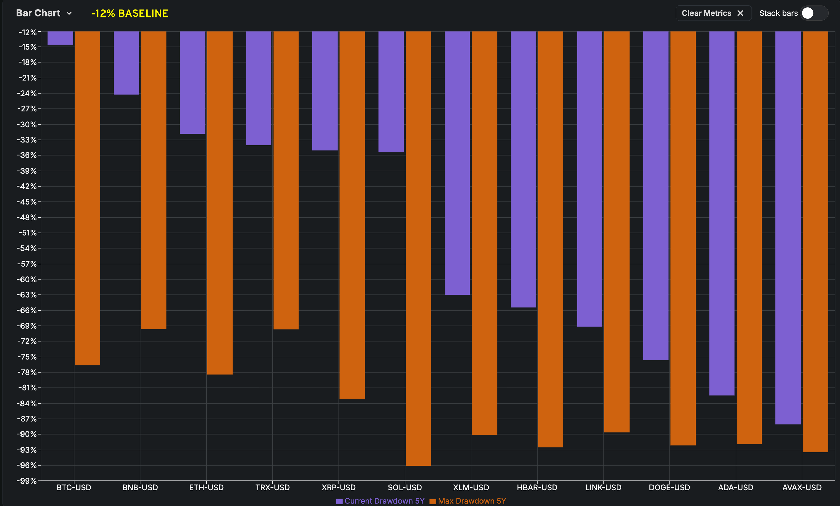
Task: Click BNB-USD purple current drawdown bar
Action: [x=126, y=63]
